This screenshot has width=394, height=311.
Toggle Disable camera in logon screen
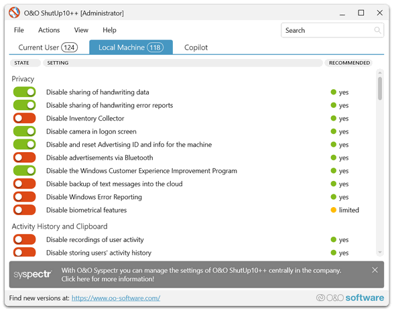pos(24,131)
